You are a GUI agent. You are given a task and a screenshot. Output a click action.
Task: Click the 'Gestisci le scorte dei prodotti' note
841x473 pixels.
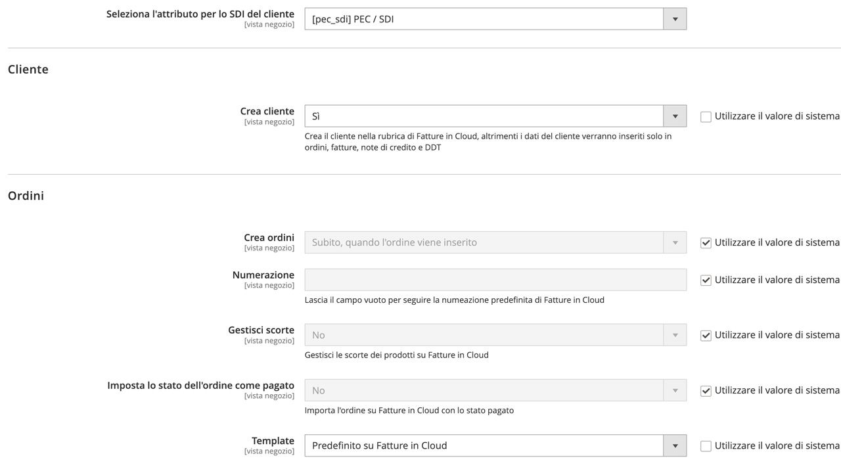tap(397, 355)
